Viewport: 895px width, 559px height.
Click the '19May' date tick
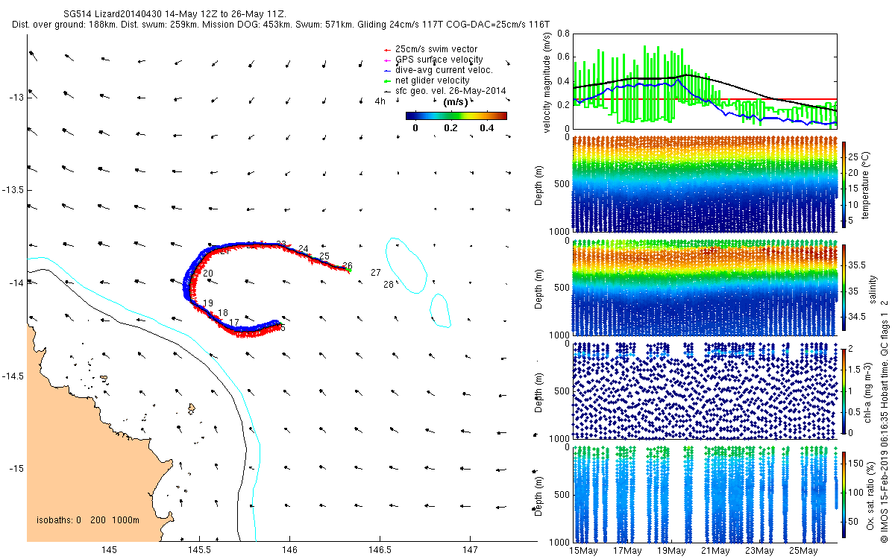click(671, 551)
